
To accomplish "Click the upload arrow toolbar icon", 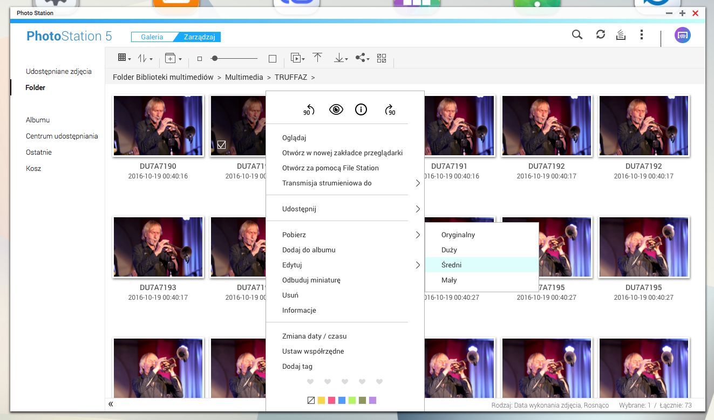I will point(317,58).
